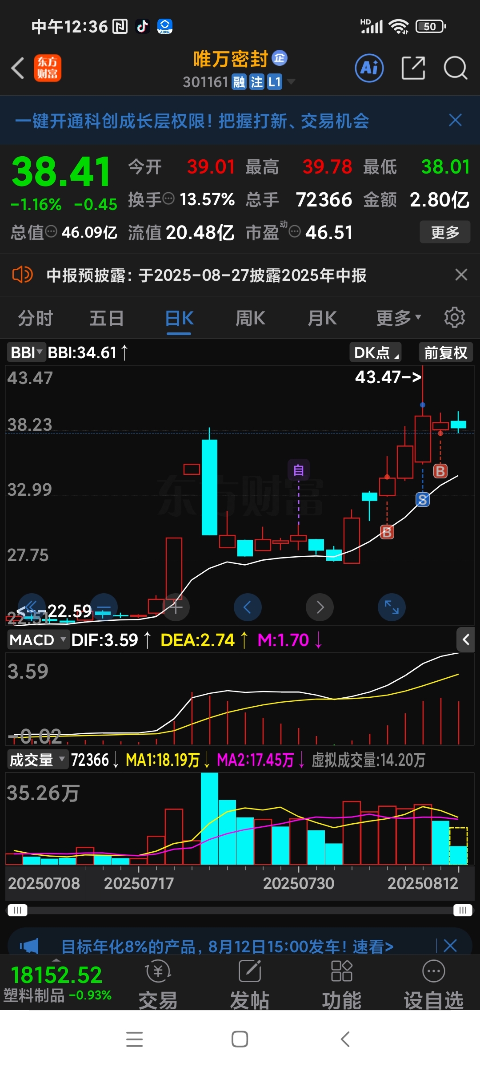Image resolution: width=480 pixels, height=1068 pixels.
Task: Tap the share icon in header
Action: point(413,68)
